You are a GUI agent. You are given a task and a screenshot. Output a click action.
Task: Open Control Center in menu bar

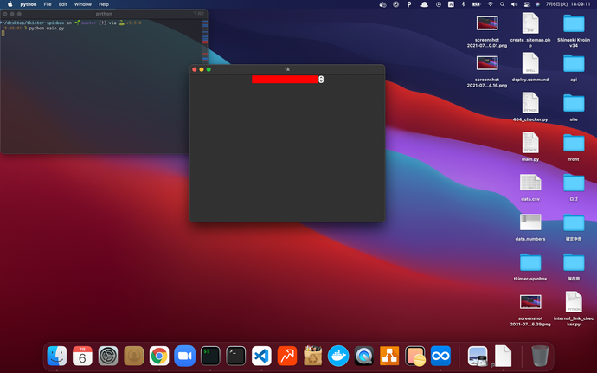click(527, 4)
